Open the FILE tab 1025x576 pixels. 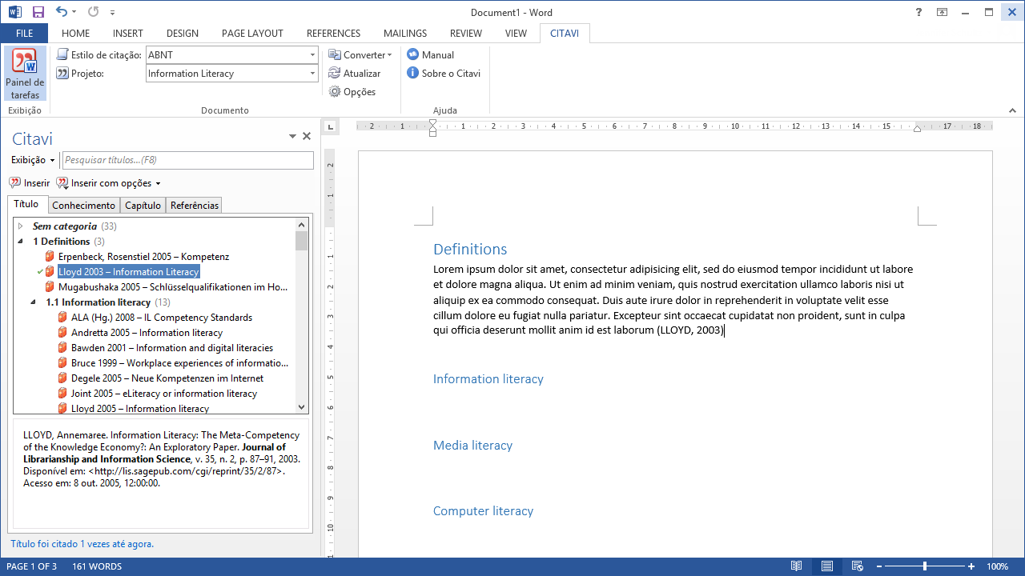pos(24,34)
